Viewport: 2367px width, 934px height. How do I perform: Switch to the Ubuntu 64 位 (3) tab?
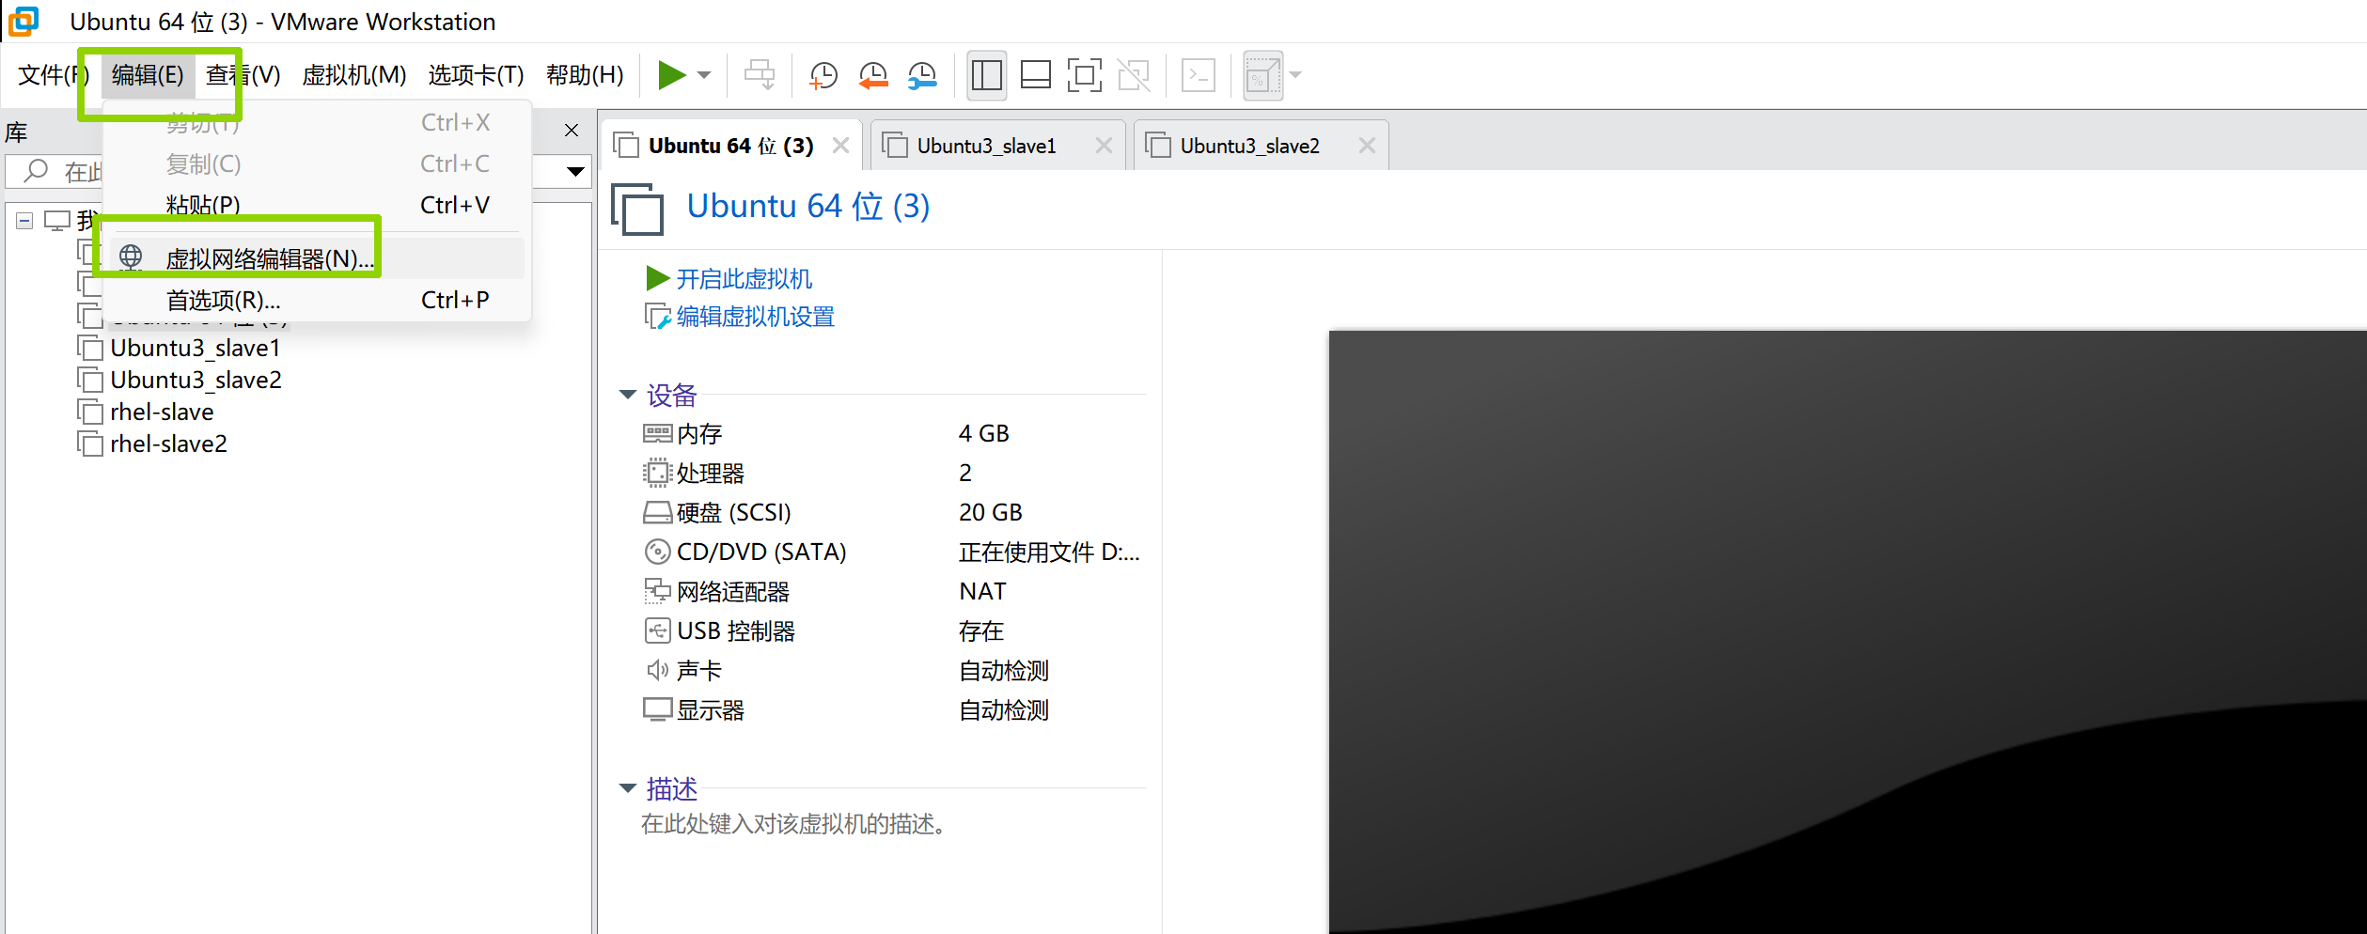coord(730,146)
